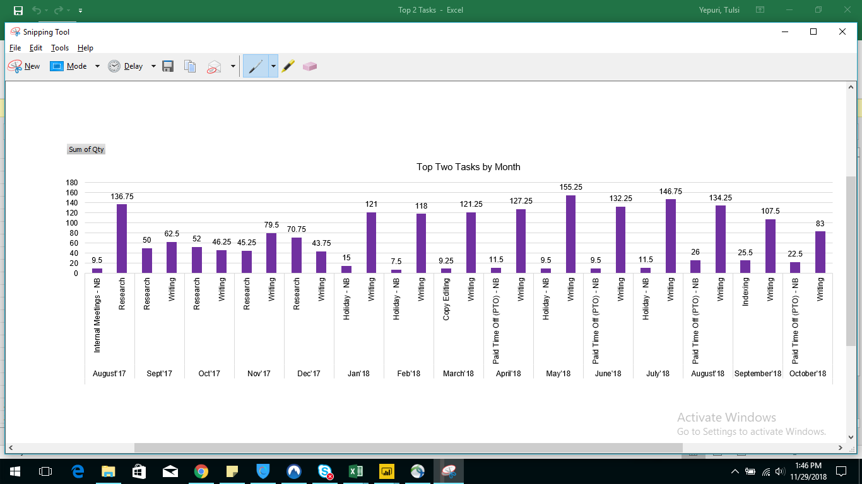The image size is (862, 484).
Task: Open Microsoft Store from the taskbar
Action: pyautogui.click(x=139, y=471)
